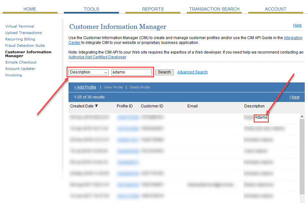Open Simple Checkout sidebar link

[x=21, y=62]
